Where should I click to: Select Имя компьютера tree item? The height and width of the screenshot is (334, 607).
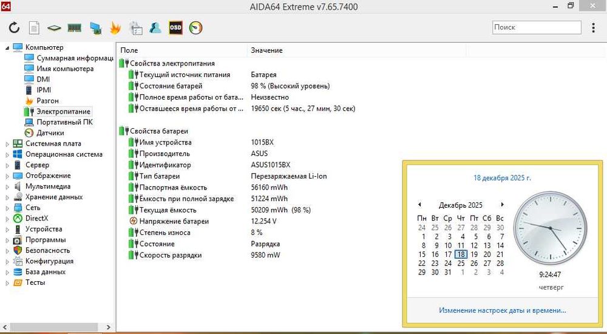[65, 69]
